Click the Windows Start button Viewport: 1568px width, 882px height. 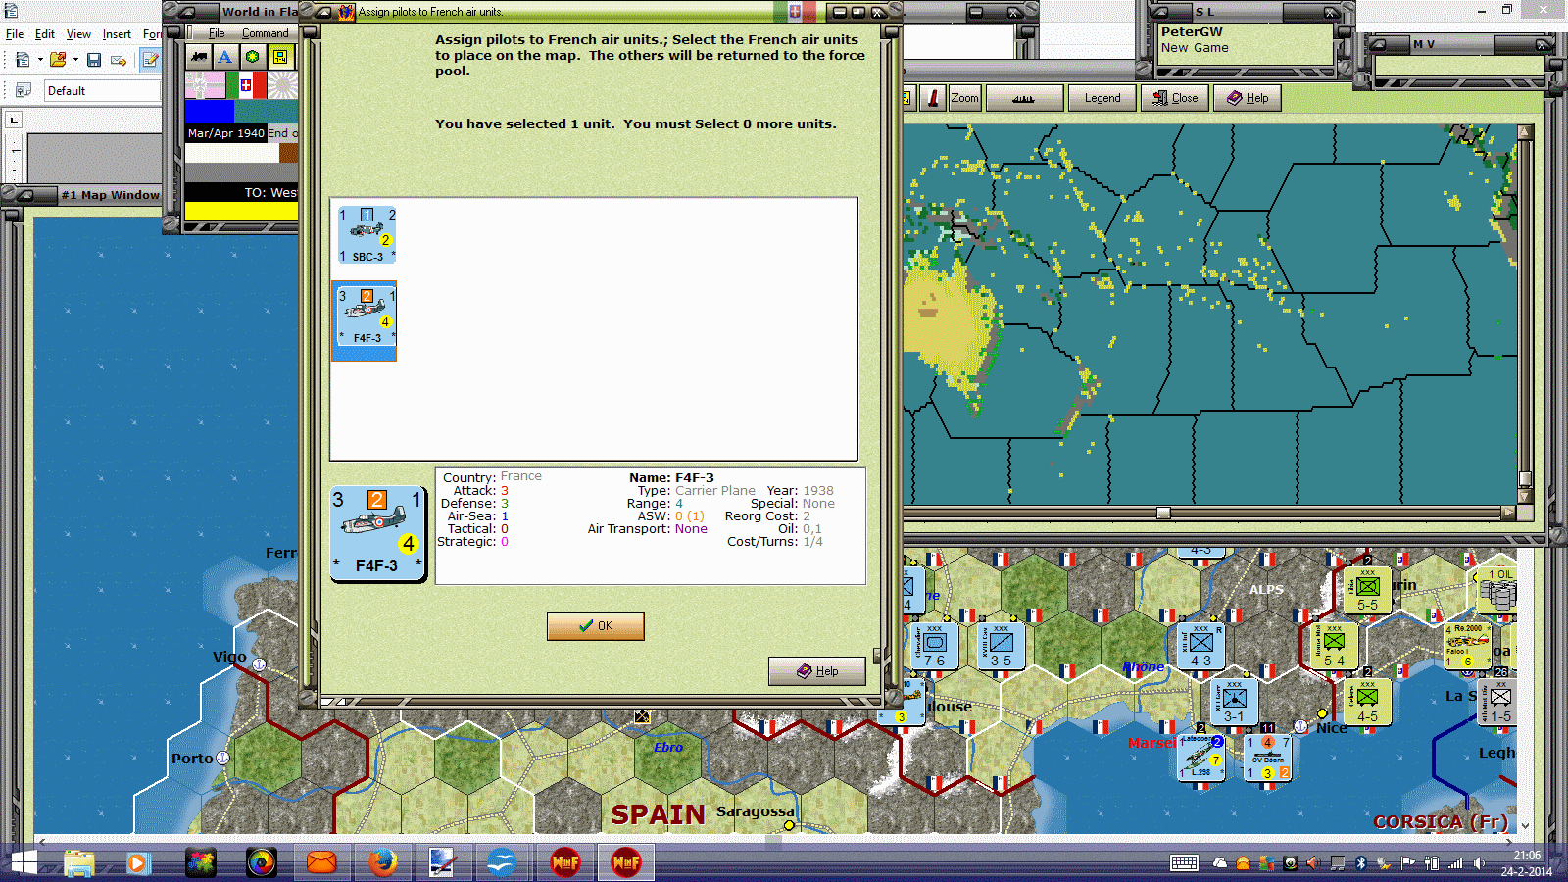[23, 862]
